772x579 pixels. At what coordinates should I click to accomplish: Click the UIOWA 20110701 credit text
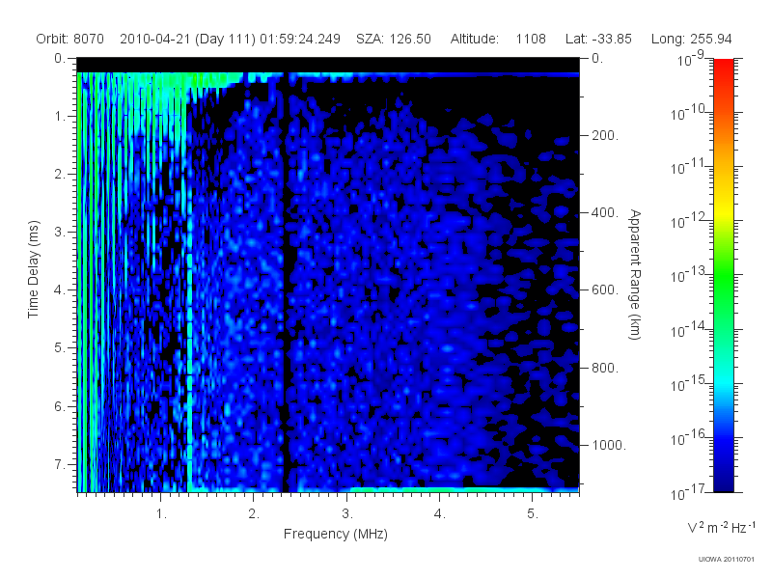(x=727, y=560)
